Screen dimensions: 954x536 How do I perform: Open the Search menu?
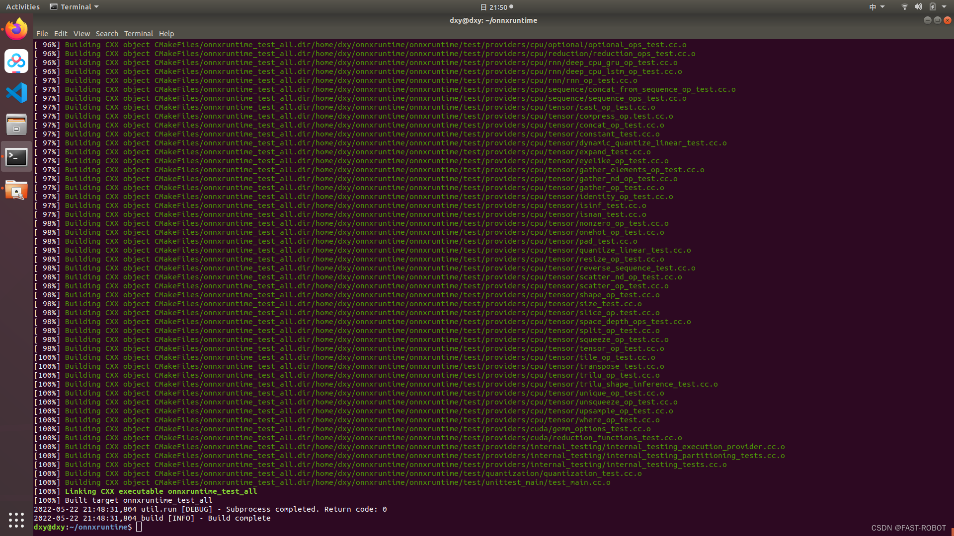click(x=107, y=34)
